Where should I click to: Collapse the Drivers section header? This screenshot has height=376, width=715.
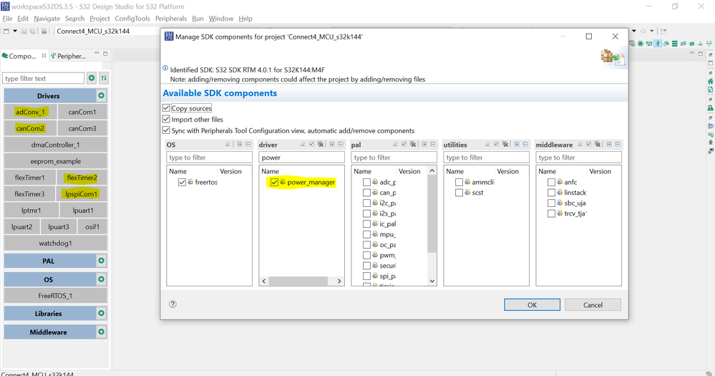click(49, 96)
